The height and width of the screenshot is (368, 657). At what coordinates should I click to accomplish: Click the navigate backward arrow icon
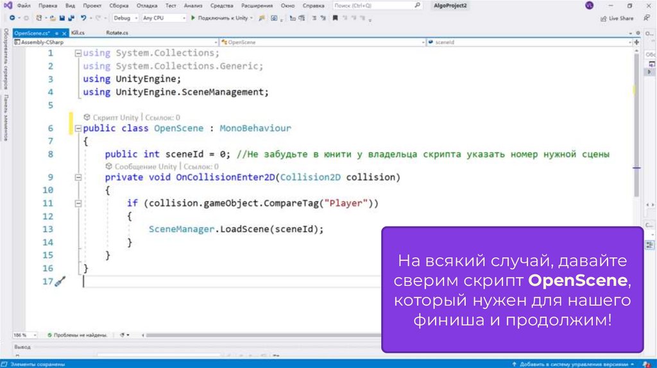tap(12, 18)
